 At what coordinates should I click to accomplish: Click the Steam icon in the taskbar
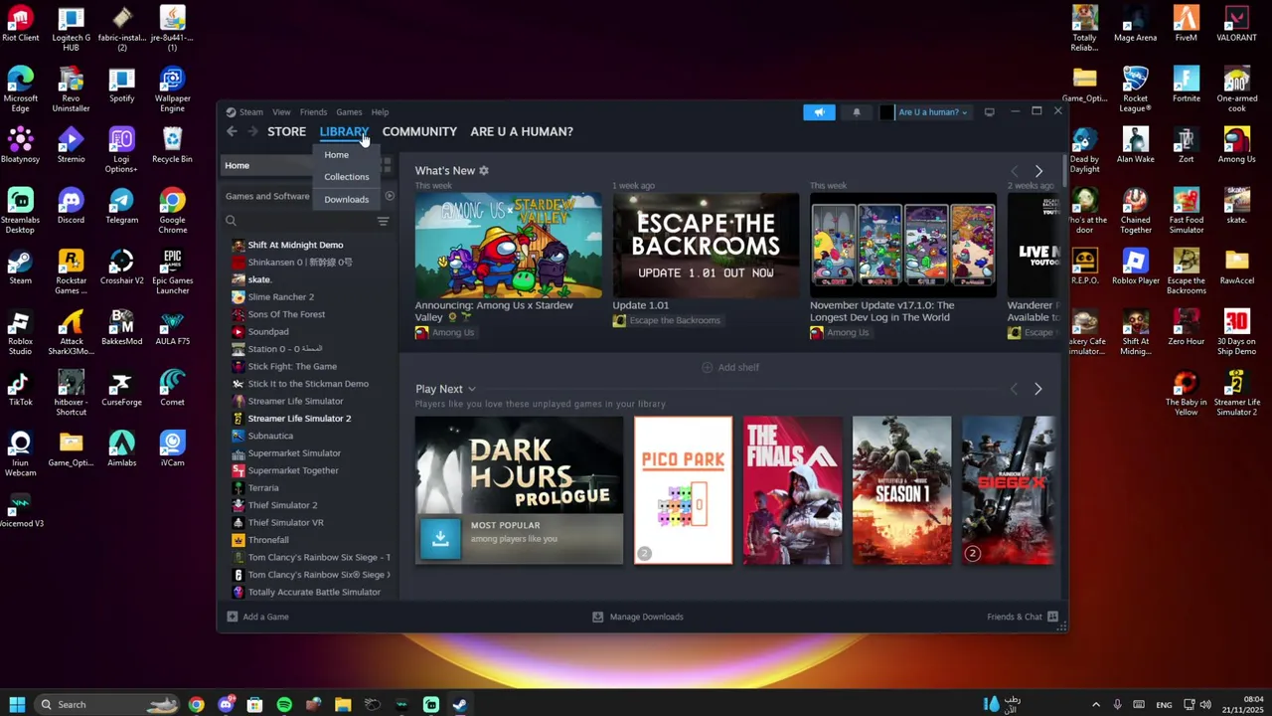[x=460, y=704]
